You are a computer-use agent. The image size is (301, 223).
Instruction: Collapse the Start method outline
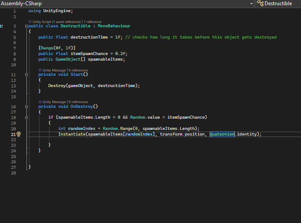click(26, 74)
